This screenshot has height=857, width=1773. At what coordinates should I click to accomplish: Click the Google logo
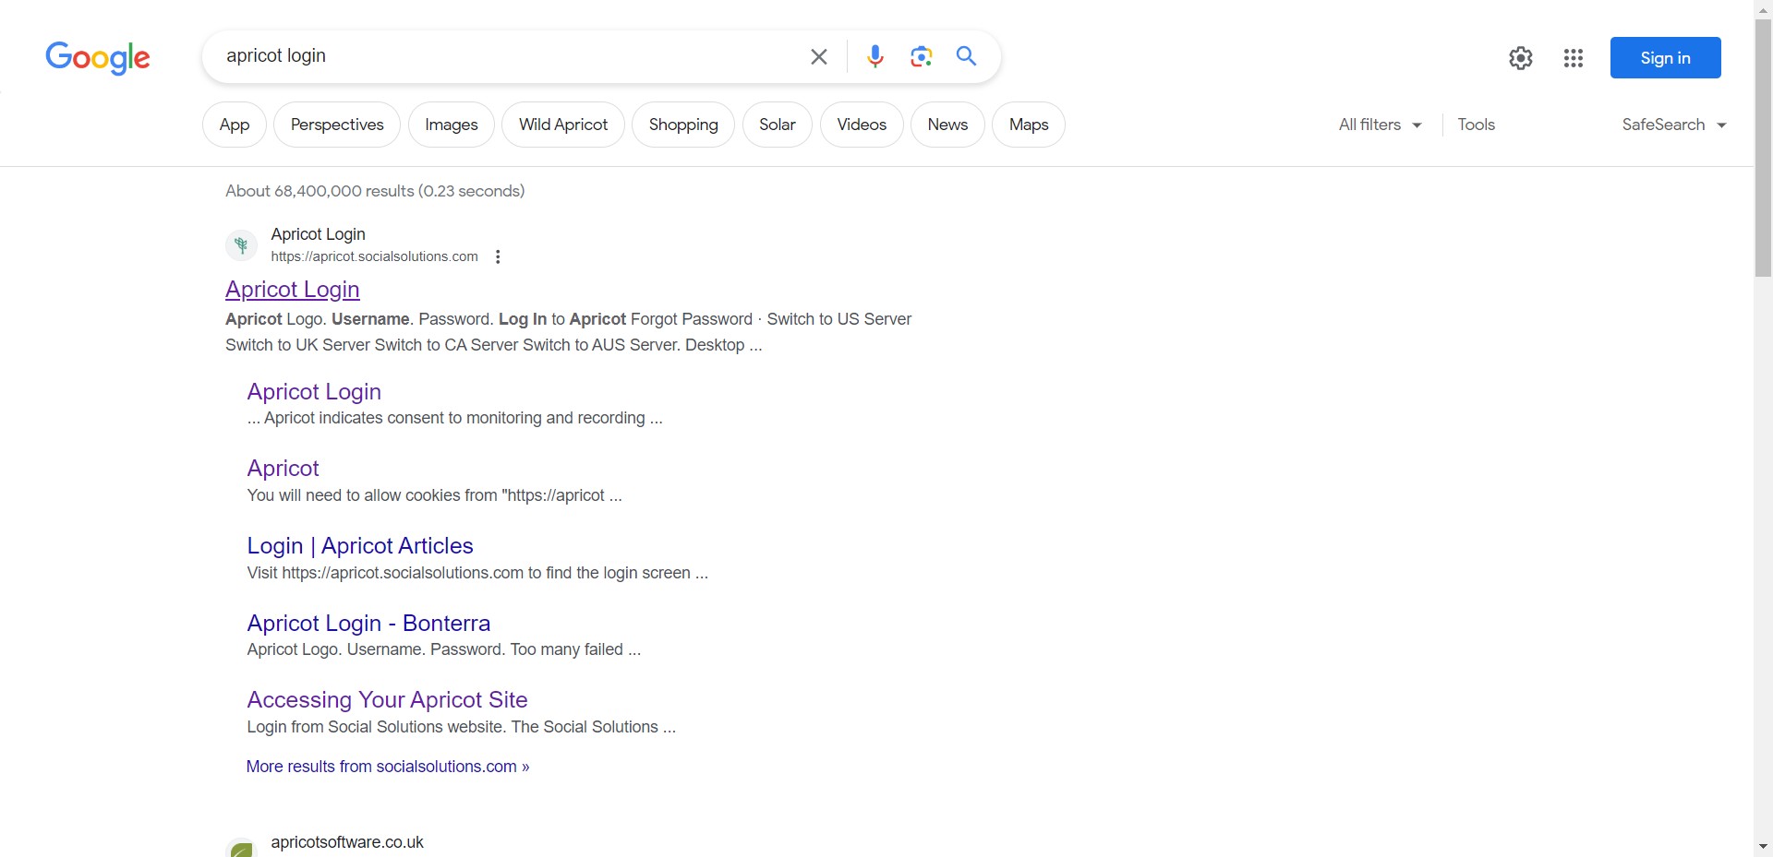97,57
